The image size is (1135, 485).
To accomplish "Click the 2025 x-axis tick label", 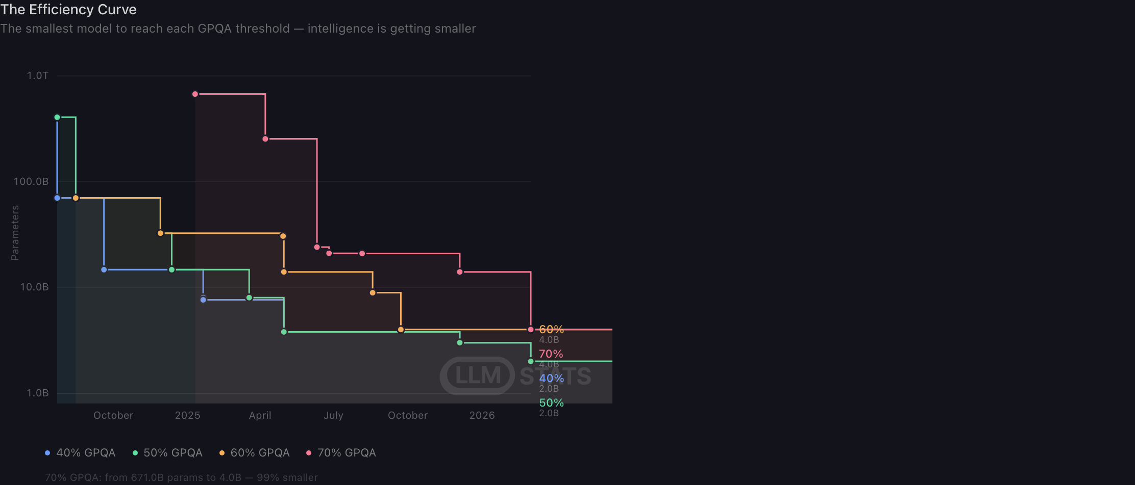I will tap(188, 415).
